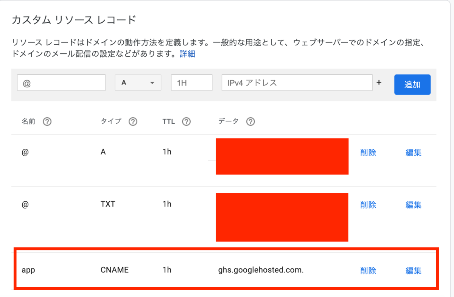The width and height of the screenshot is (454, 297).
Task: Focus the name input field with @
Action: click(61, 83)
